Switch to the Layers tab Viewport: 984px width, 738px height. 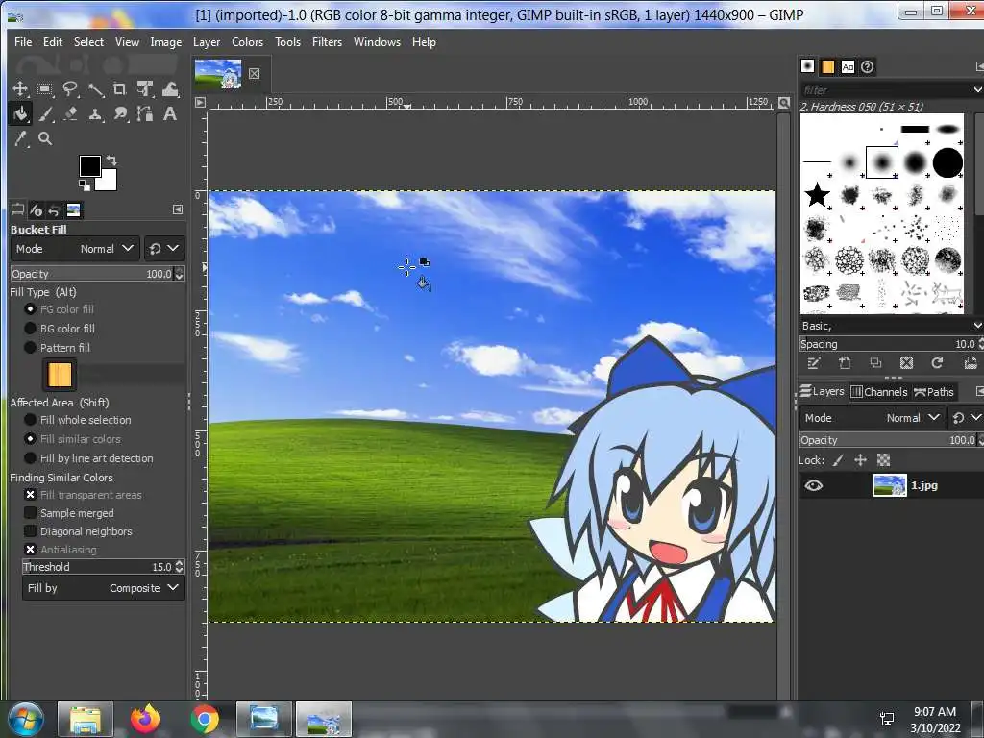click(823, 392)
